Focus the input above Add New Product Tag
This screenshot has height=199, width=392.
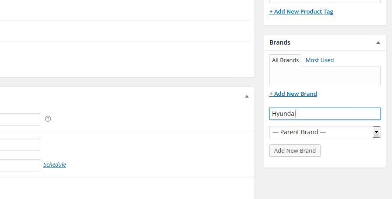[325, 1]
